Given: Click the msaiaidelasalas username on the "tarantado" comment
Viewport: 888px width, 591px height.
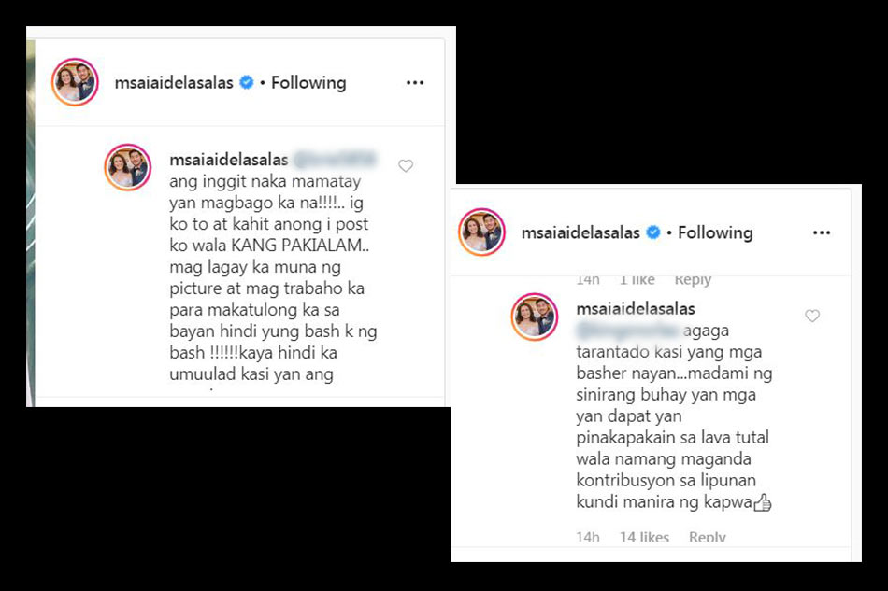Looking at the screenshot, I should [636, 309].
